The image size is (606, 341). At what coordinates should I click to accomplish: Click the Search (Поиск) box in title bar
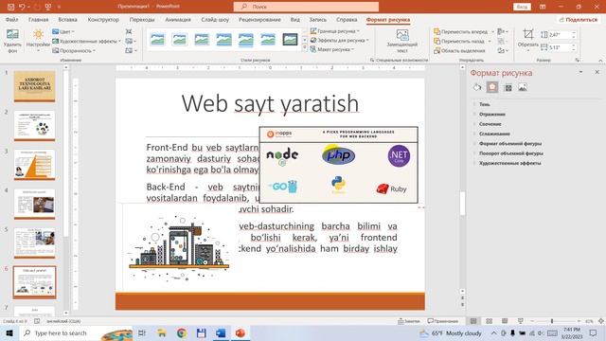pyautogui.click(x=306, y=7)
